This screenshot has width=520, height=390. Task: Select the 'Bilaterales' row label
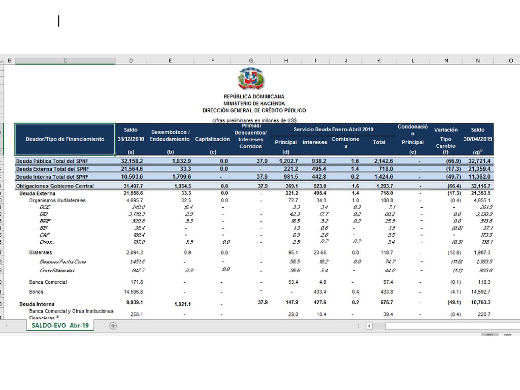tap(41, 252)
